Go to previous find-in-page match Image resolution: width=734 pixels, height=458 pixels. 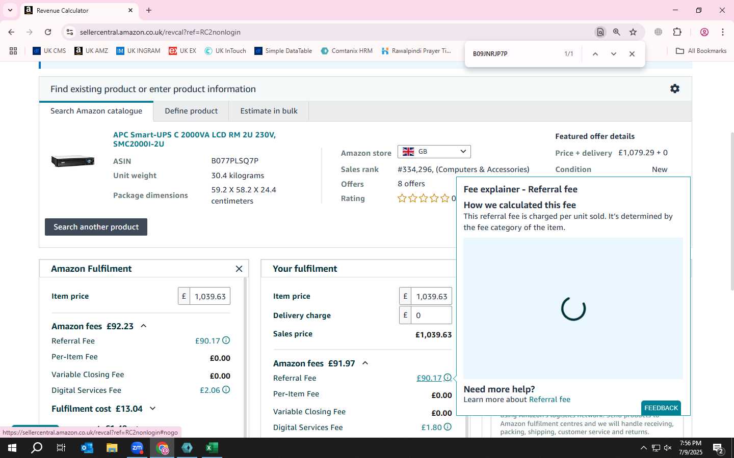click(595, 54)
